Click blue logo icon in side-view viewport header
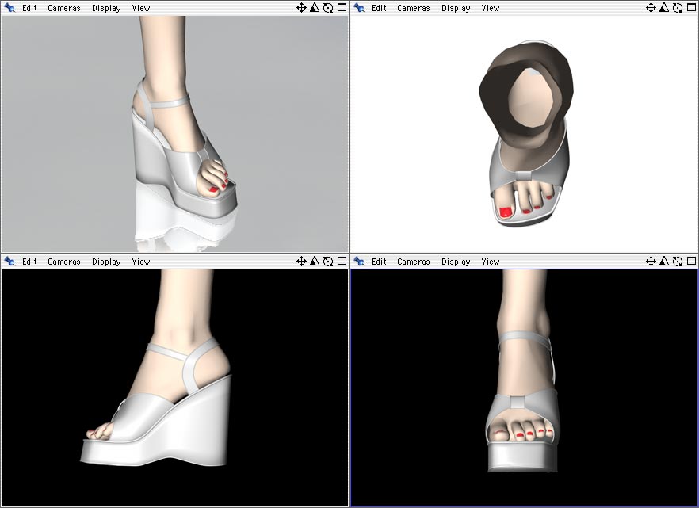Screen dimensions: 699x508 point(10,261)
